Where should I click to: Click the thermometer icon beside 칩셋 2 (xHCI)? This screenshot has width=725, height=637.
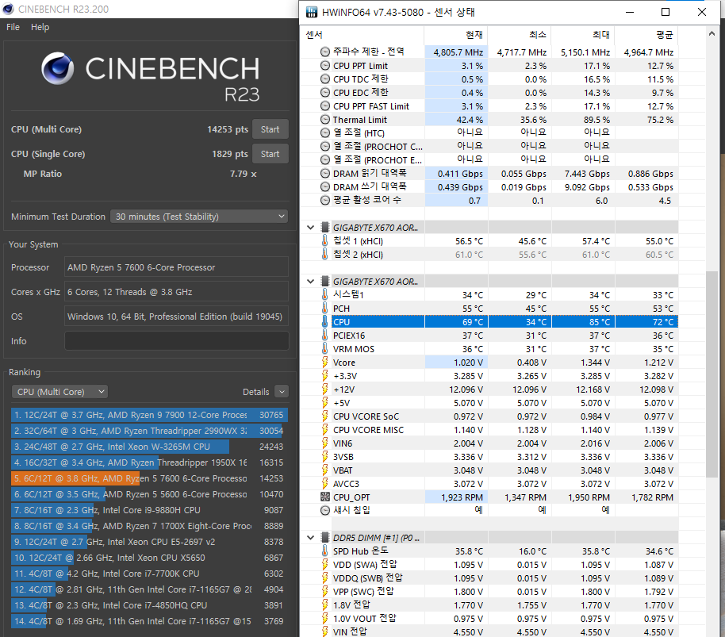pyautogui.click(x=324, y=255)
